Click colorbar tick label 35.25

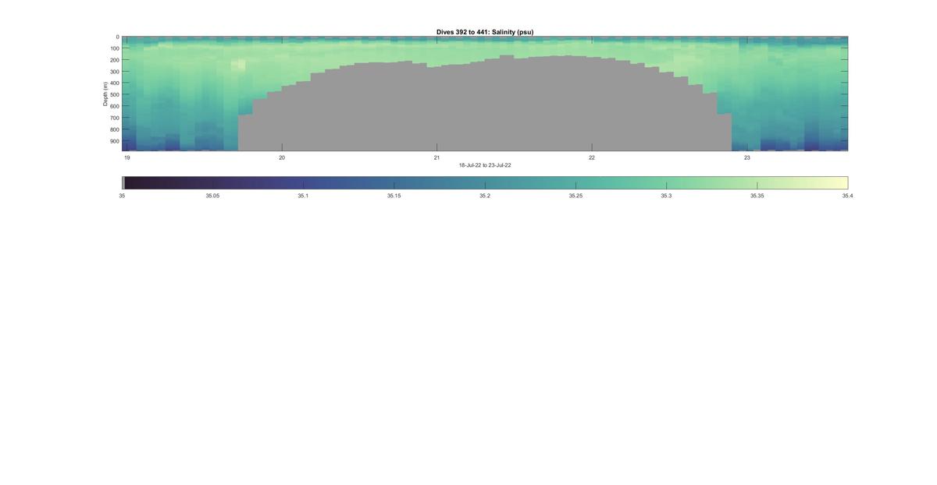click(575, 196)
